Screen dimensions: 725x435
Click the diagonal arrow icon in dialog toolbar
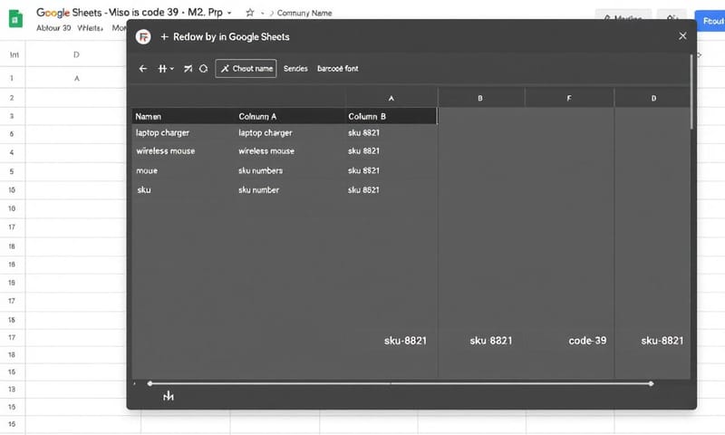(188, 69)
